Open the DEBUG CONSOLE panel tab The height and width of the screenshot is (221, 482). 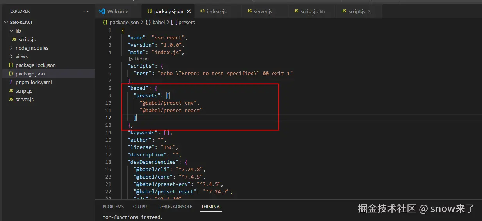[x=175, y=207]
